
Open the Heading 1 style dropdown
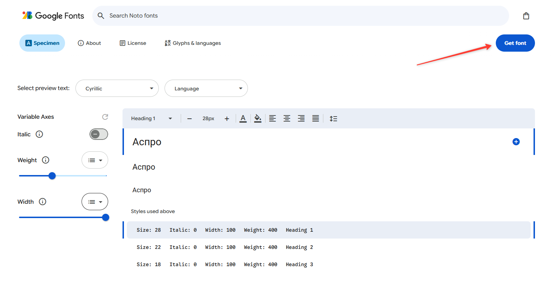click(151, 118)
